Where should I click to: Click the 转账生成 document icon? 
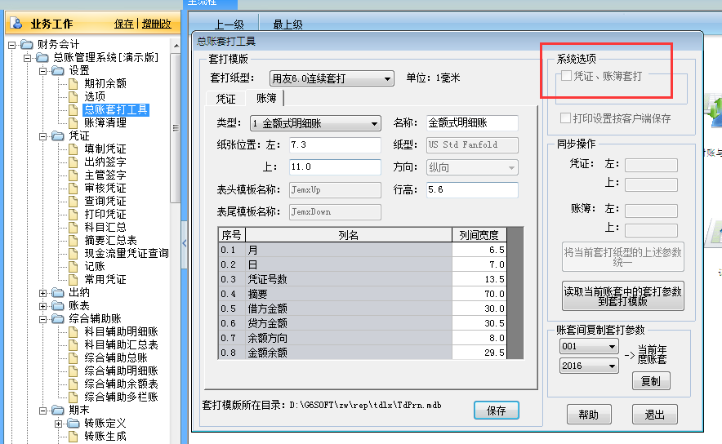tap(74, 436)
